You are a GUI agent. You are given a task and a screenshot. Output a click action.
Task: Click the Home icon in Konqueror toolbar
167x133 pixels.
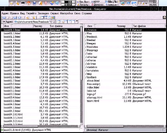click(x=15, y=17)
